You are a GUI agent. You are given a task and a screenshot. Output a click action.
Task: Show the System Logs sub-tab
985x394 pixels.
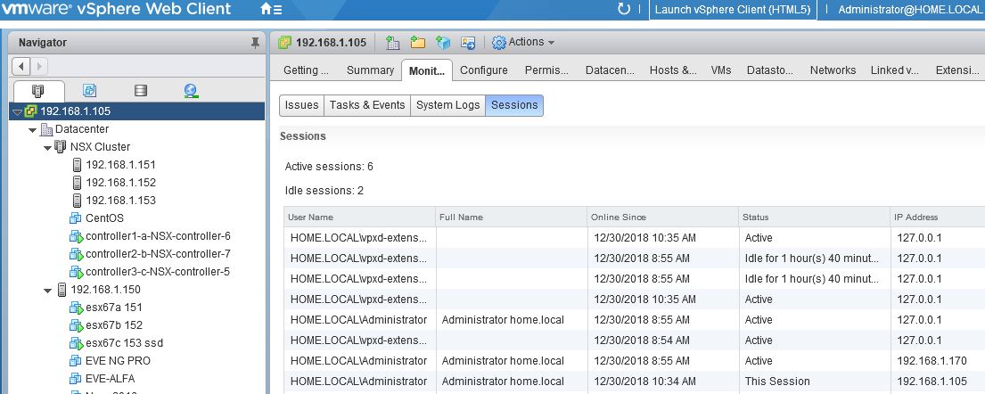tap(447, 105)
